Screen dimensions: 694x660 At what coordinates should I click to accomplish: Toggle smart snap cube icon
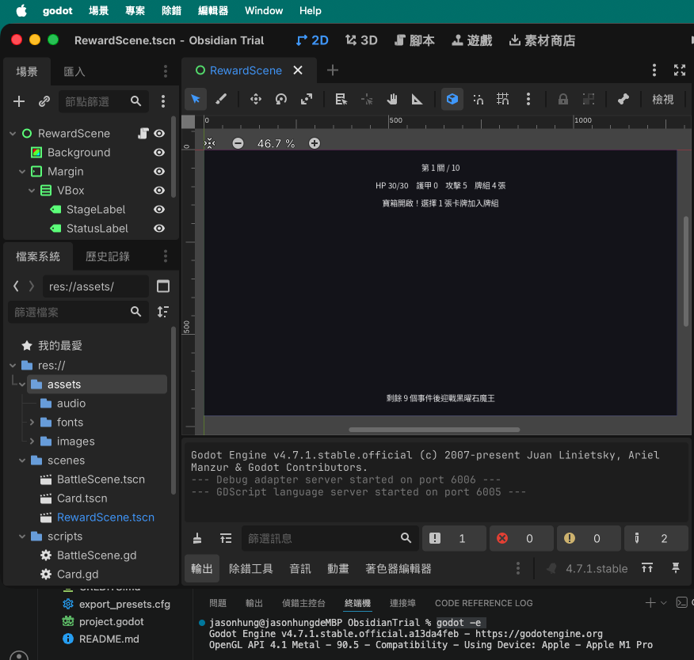(x=452, y=99)
